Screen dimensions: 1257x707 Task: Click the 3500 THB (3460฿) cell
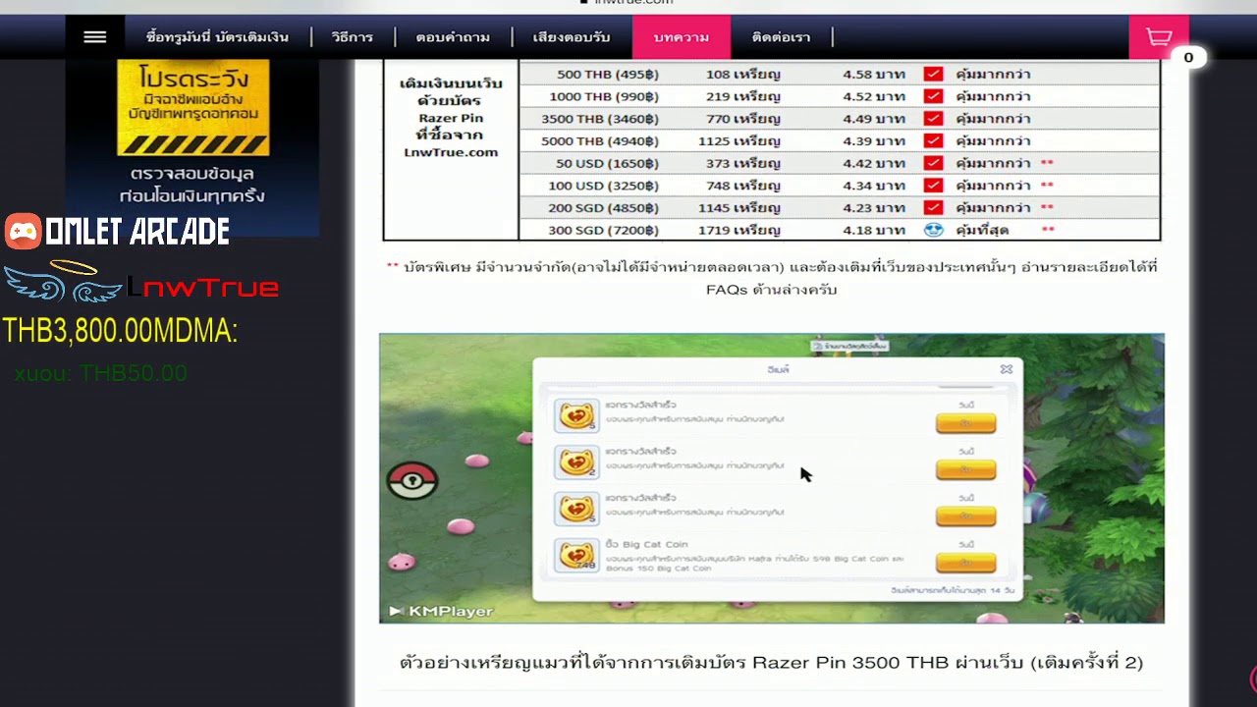599,119
